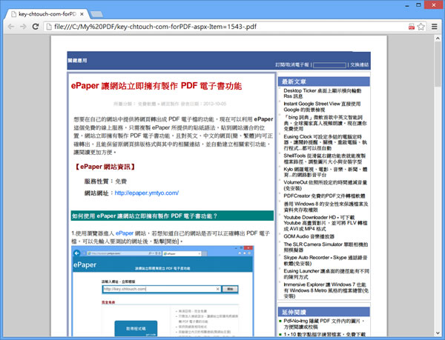The width and height of the screenshot is (445, 340).
Task: Click the PDF extension icon in address bar
Action: (x=411, y=27)
